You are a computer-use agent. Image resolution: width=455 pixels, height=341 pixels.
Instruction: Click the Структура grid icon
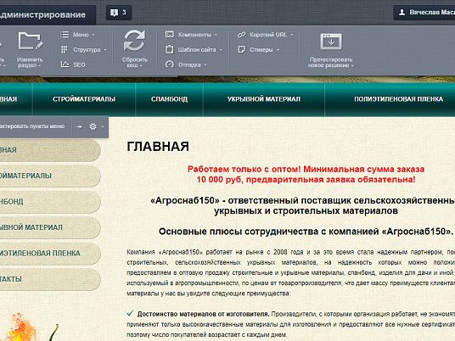pos(65,49)
